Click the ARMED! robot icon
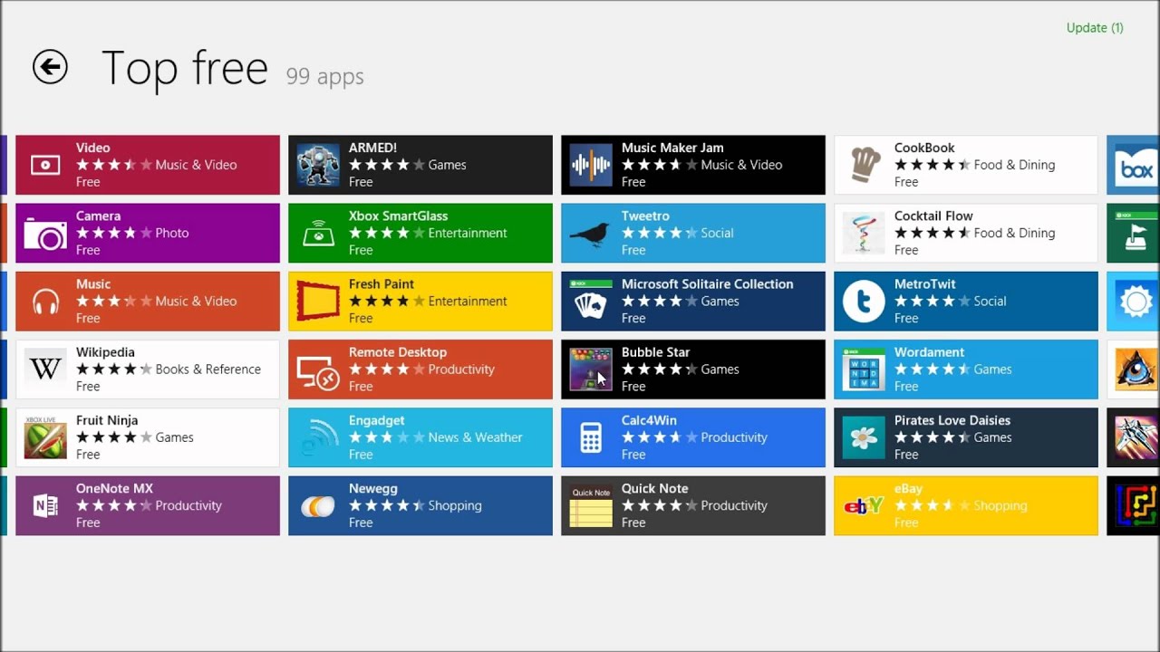Image resolution: width=1160 pixels, height=652 pixels. [318, 165]
